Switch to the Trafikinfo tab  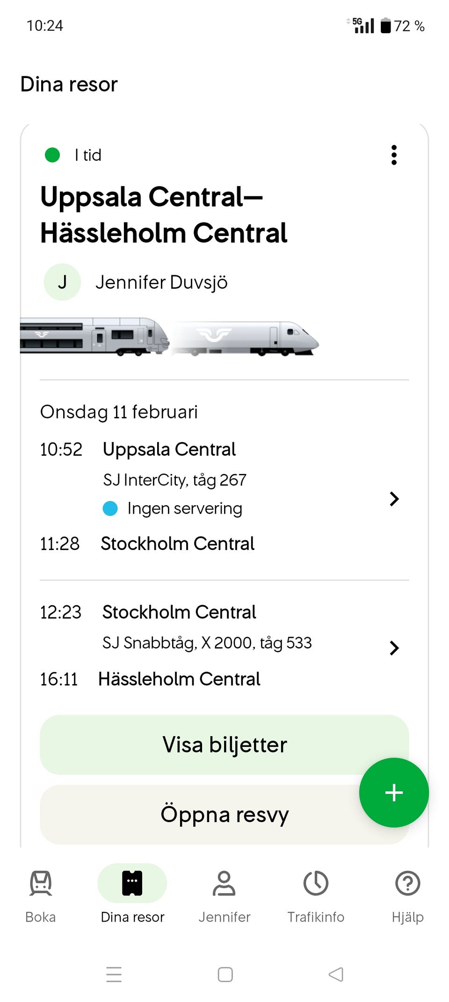(x=316, y=916)
